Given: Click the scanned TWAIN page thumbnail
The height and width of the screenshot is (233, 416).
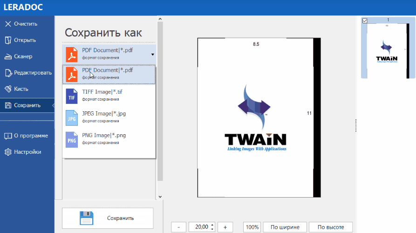Looking at the screenshot, I should (388, 51).
